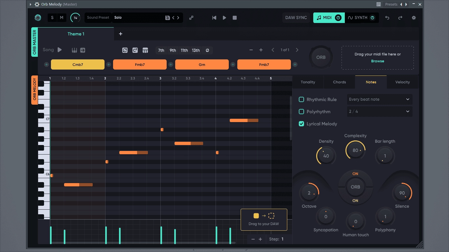
Task: Click the redo arrow icon
Action: tap(400, 18)
